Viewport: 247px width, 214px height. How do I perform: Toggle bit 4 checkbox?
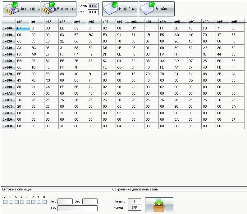(22, 202)
